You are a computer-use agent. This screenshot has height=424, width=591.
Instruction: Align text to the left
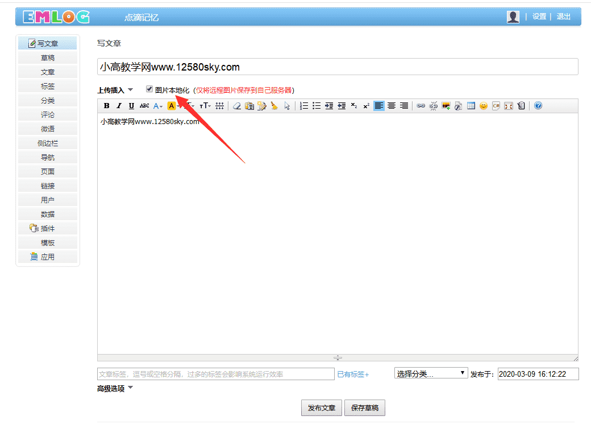(379, 106)
